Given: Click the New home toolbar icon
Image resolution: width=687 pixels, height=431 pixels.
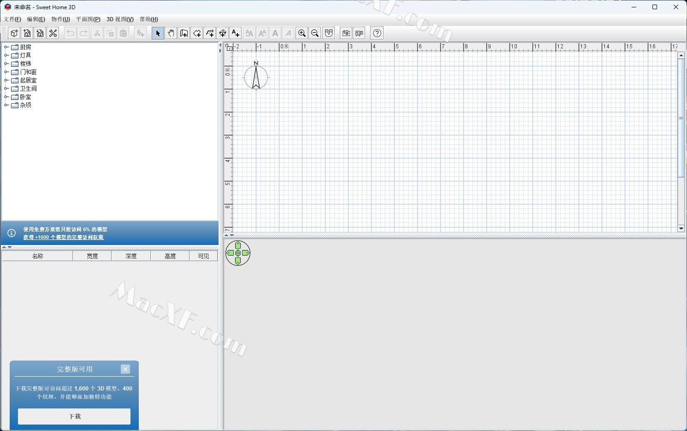Looking at the screenshot, I should click(x=14, y=33).
